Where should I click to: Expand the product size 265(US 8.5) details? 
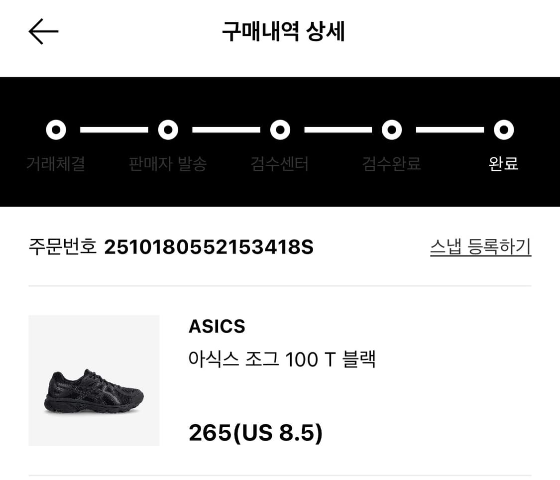point(255,433)
